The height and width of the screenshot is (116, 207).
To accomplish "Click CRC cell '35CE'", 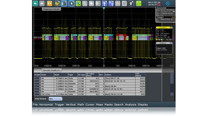I will 140,78.
